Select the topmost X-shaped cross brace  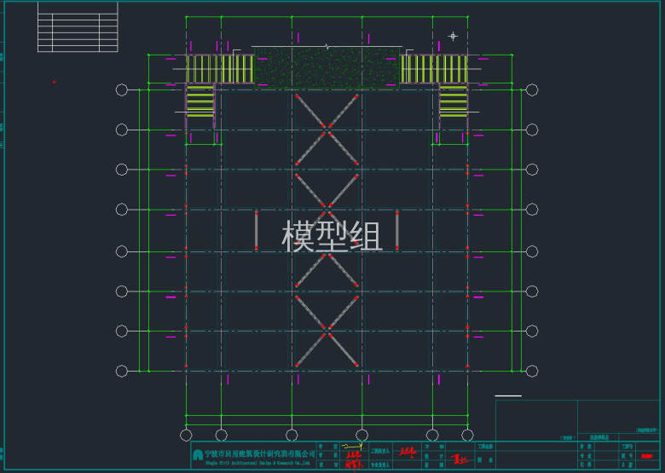[327, 130]
